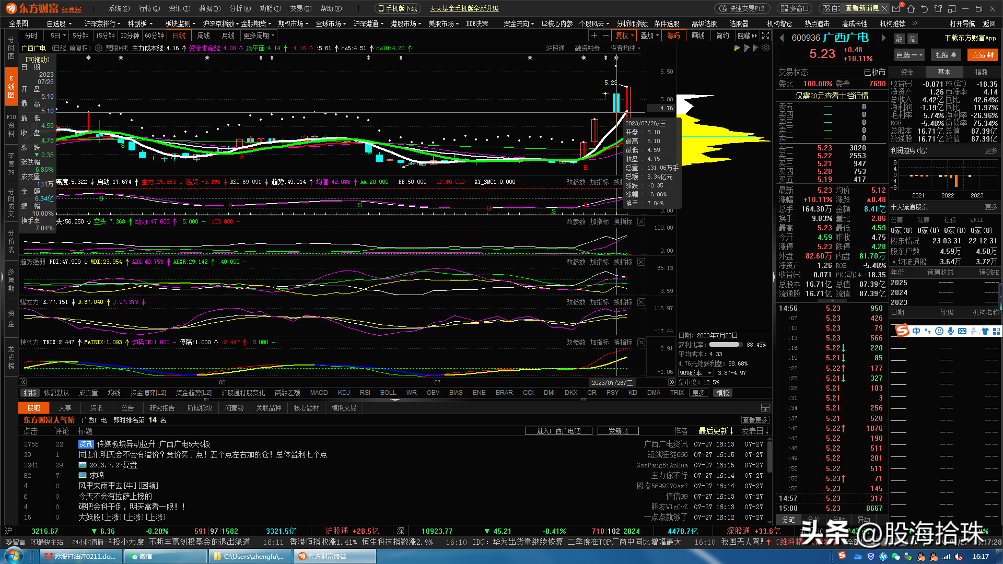The height and width of the screenshot is (564, 1003).
Task: Toggle the 画线 drawing mode
Action: [698, 36]
